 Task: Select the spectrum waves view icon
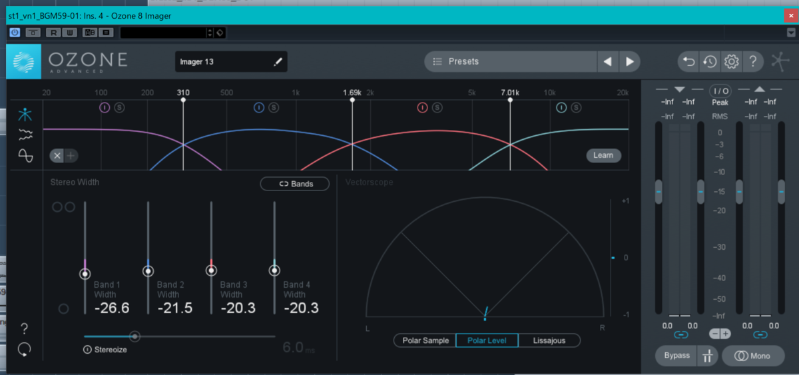point(25,135)
